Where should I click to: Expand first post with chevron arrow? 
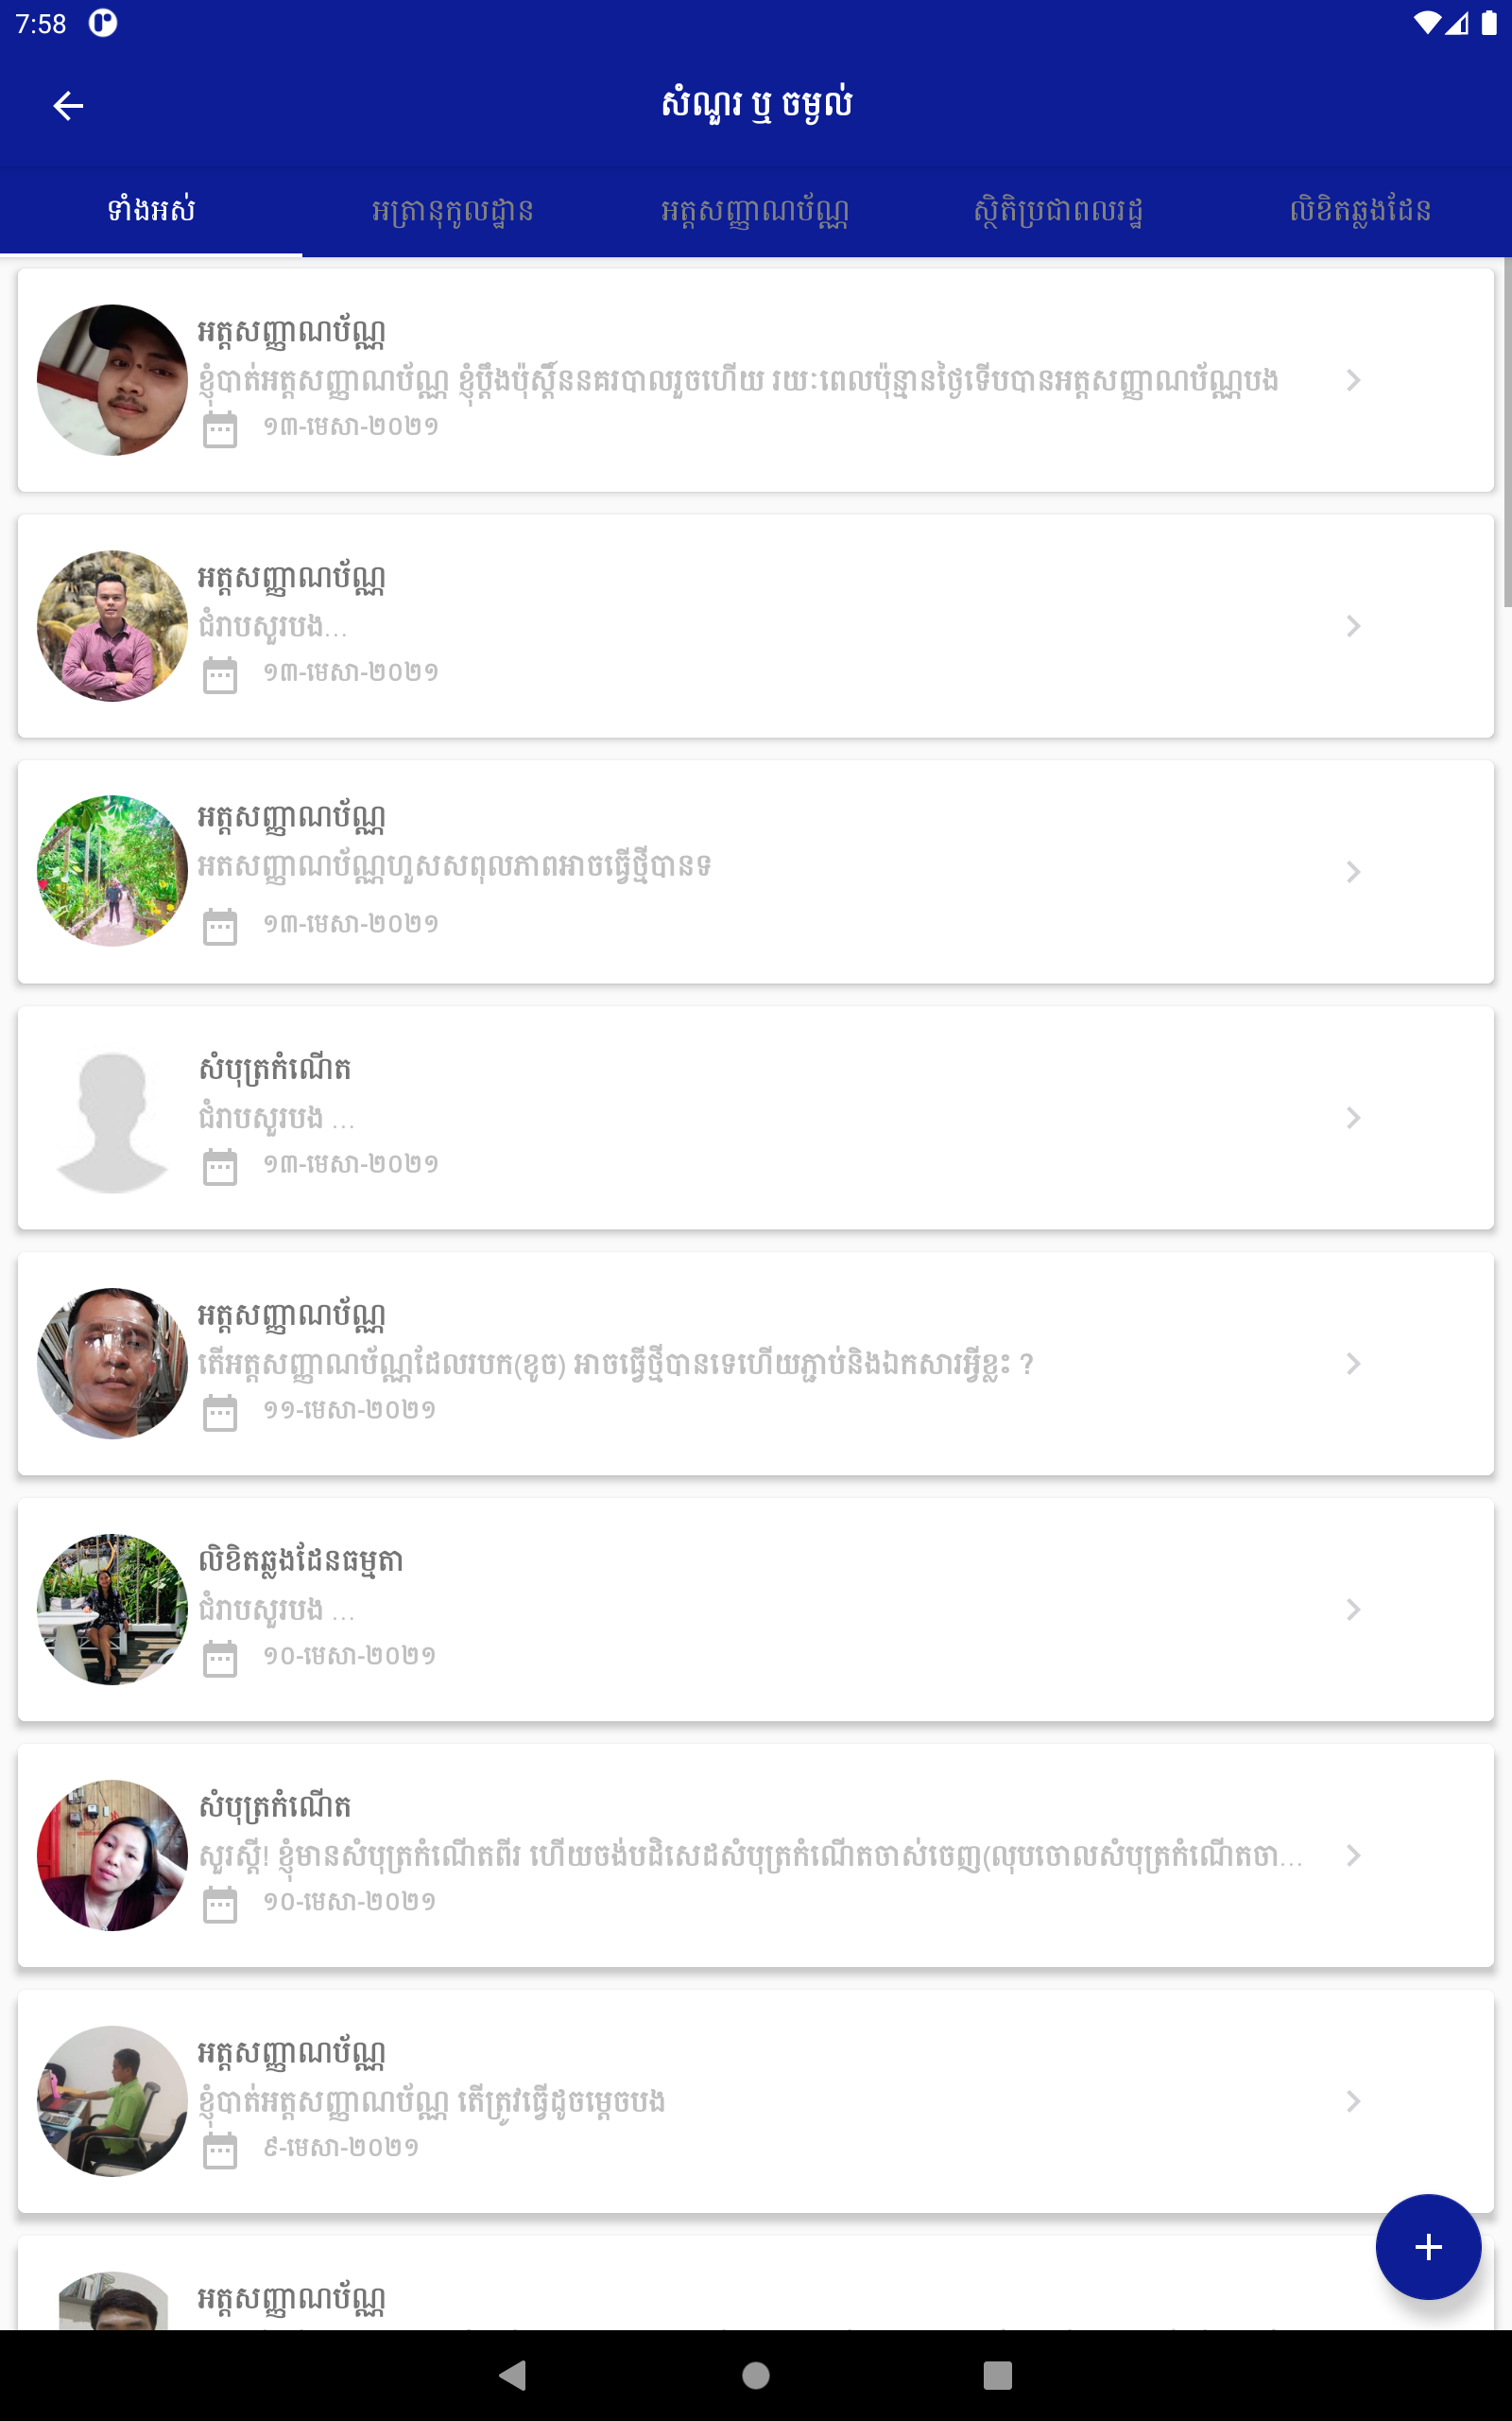point(1353,380)
